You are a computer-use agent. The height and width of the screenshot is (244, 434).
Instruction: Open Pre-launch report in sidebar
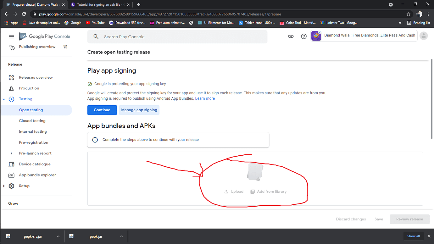pyautogui.click(x=35, y=153)
